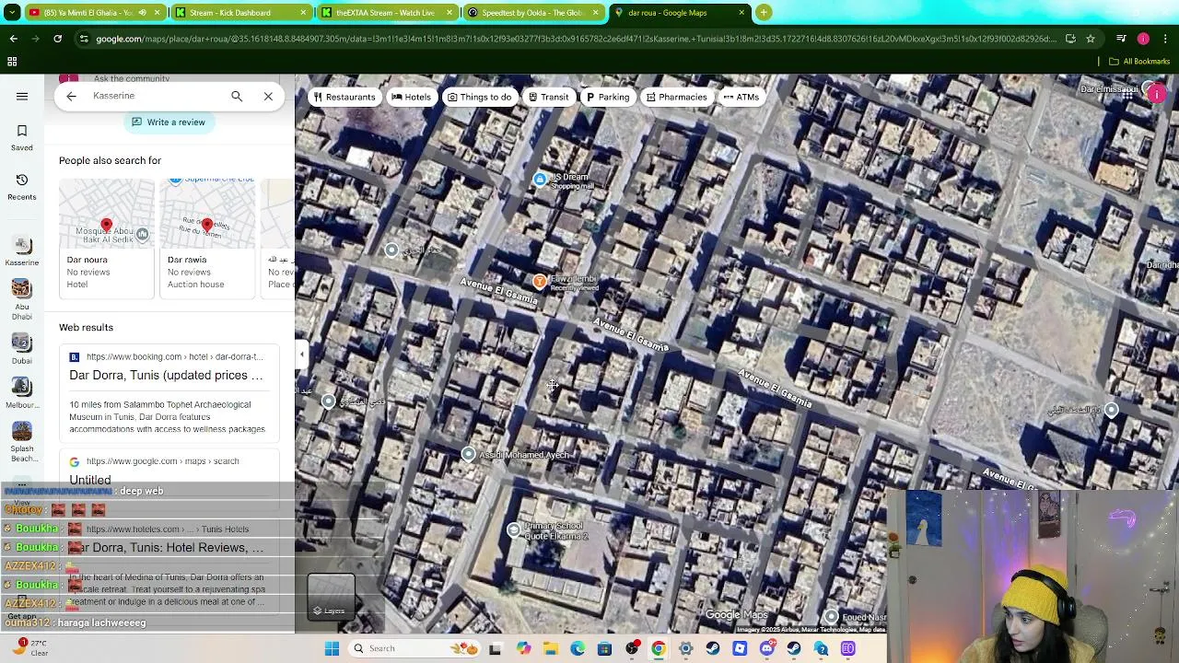The image size is (1179, 663).
Task: Click Write a review button
Action: [x=169, y=122]
